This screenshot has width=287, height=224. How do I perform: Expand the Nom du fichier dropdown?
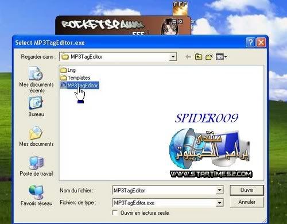(219, 190)
